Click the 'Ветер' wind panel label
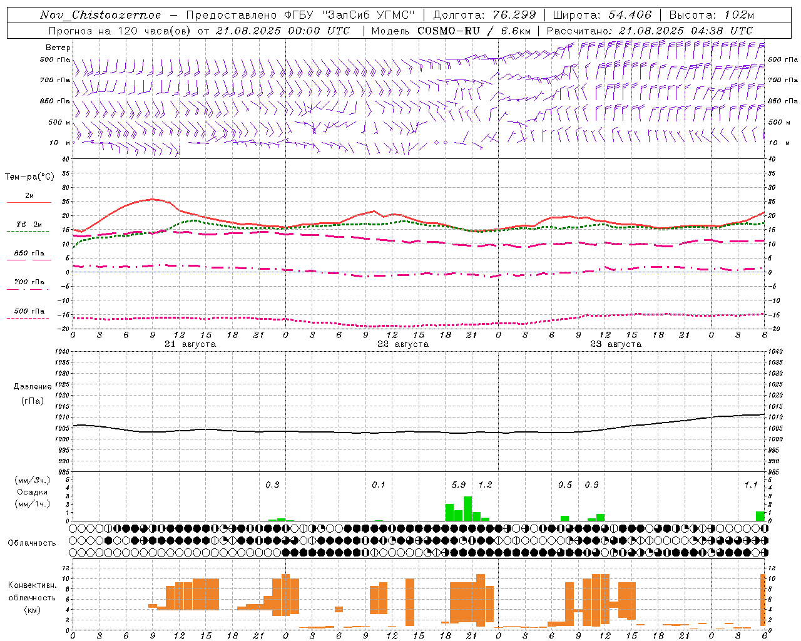 click(58, 48)
